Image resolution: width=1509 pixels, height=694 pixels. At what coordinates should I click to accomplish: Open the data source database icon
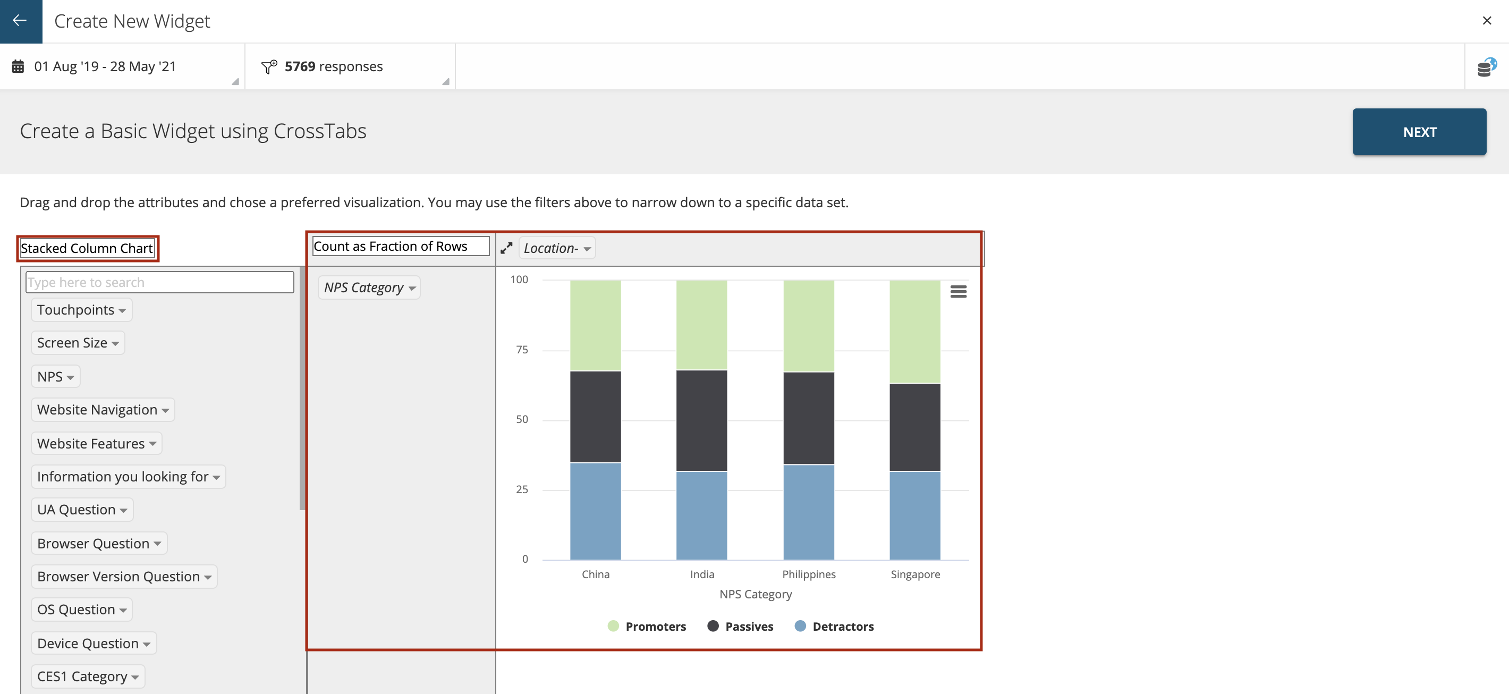(1487, 67)
